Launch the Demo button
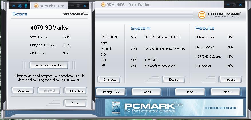Viewport: 251px width, 120px height. 190,92
